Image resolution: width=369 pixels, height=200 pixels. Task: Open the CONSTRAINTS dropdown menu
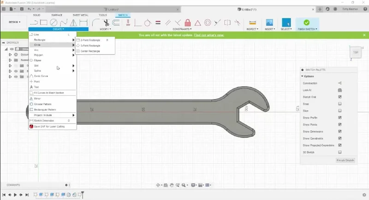pyautogui.click(x=182, y=29)
